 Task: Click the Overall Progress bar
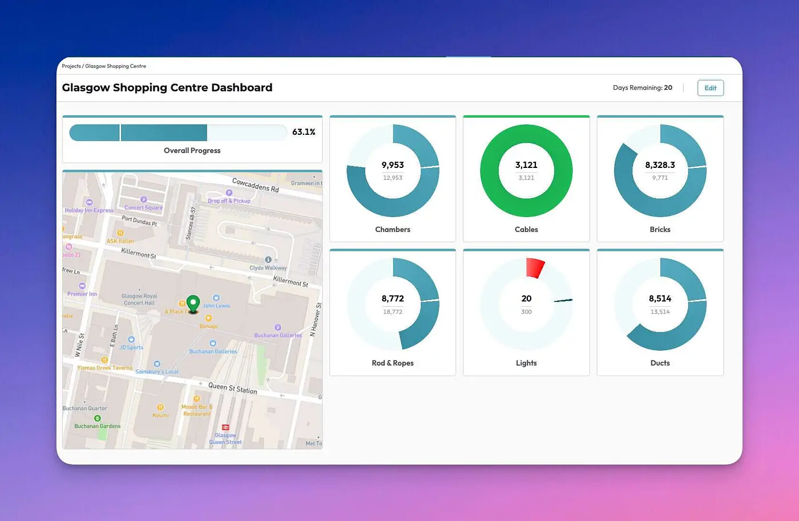point(178,132)
